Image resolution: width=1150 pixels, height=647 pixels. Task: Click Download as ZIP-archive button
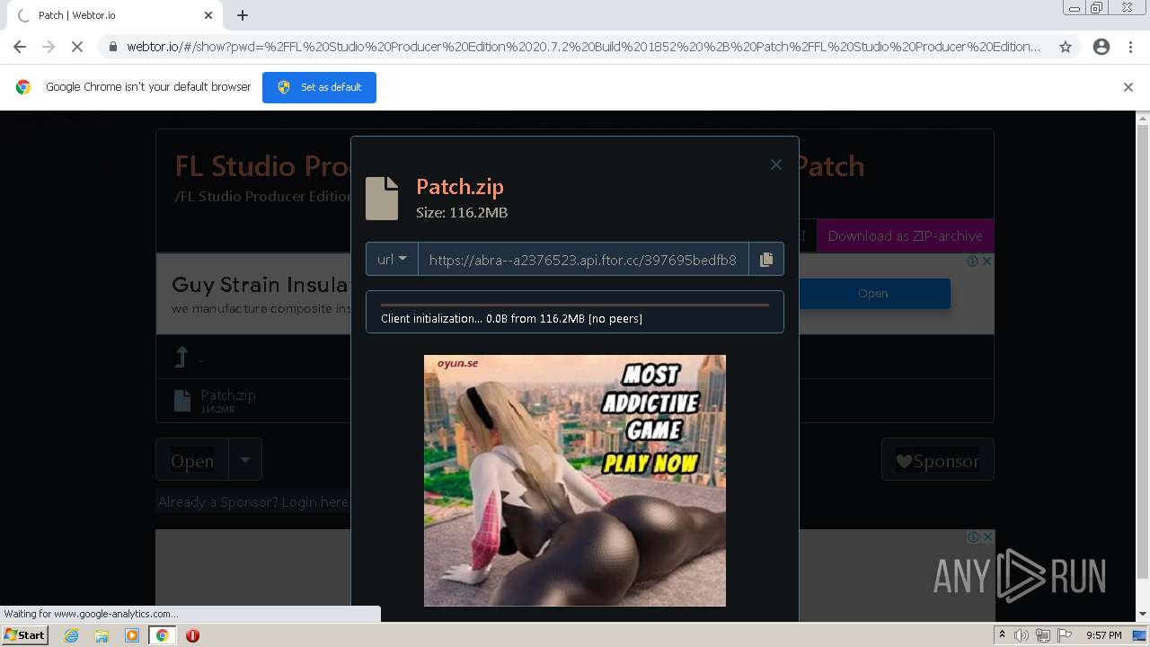coord(905,236)
